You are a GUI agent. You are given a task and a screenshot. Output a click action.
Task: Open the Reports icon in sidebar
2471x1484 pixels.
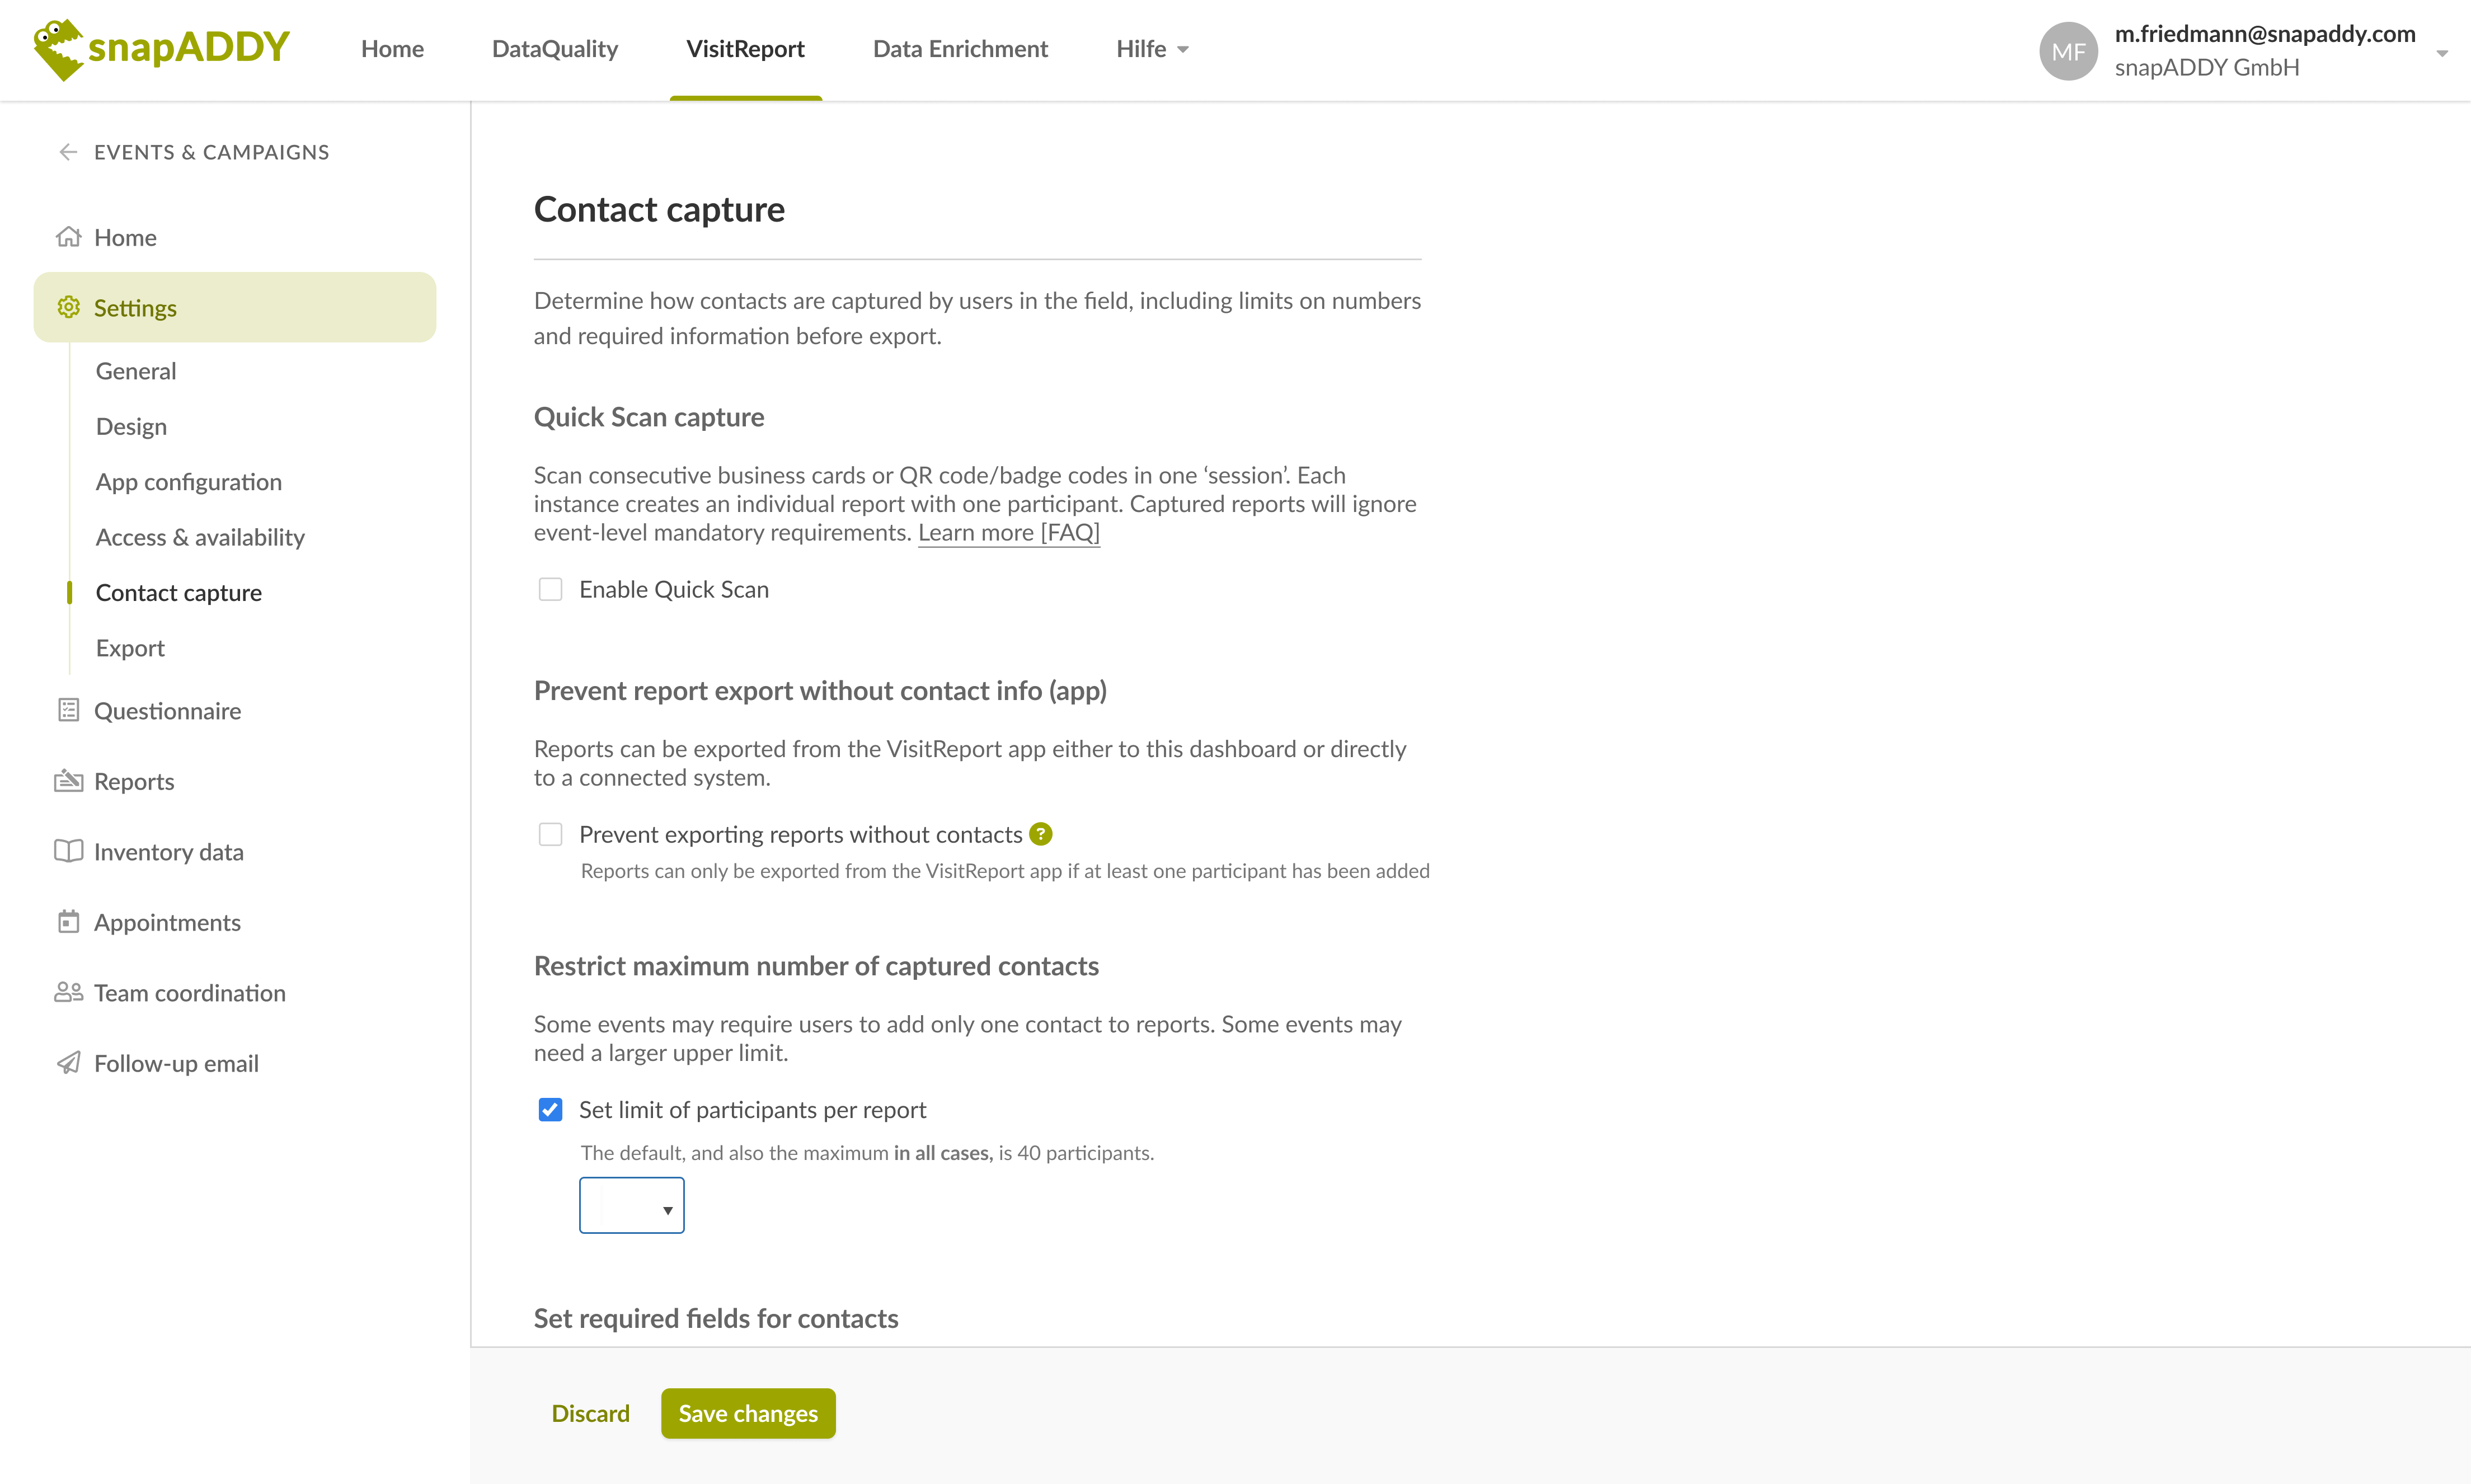(x=68, y=781)
